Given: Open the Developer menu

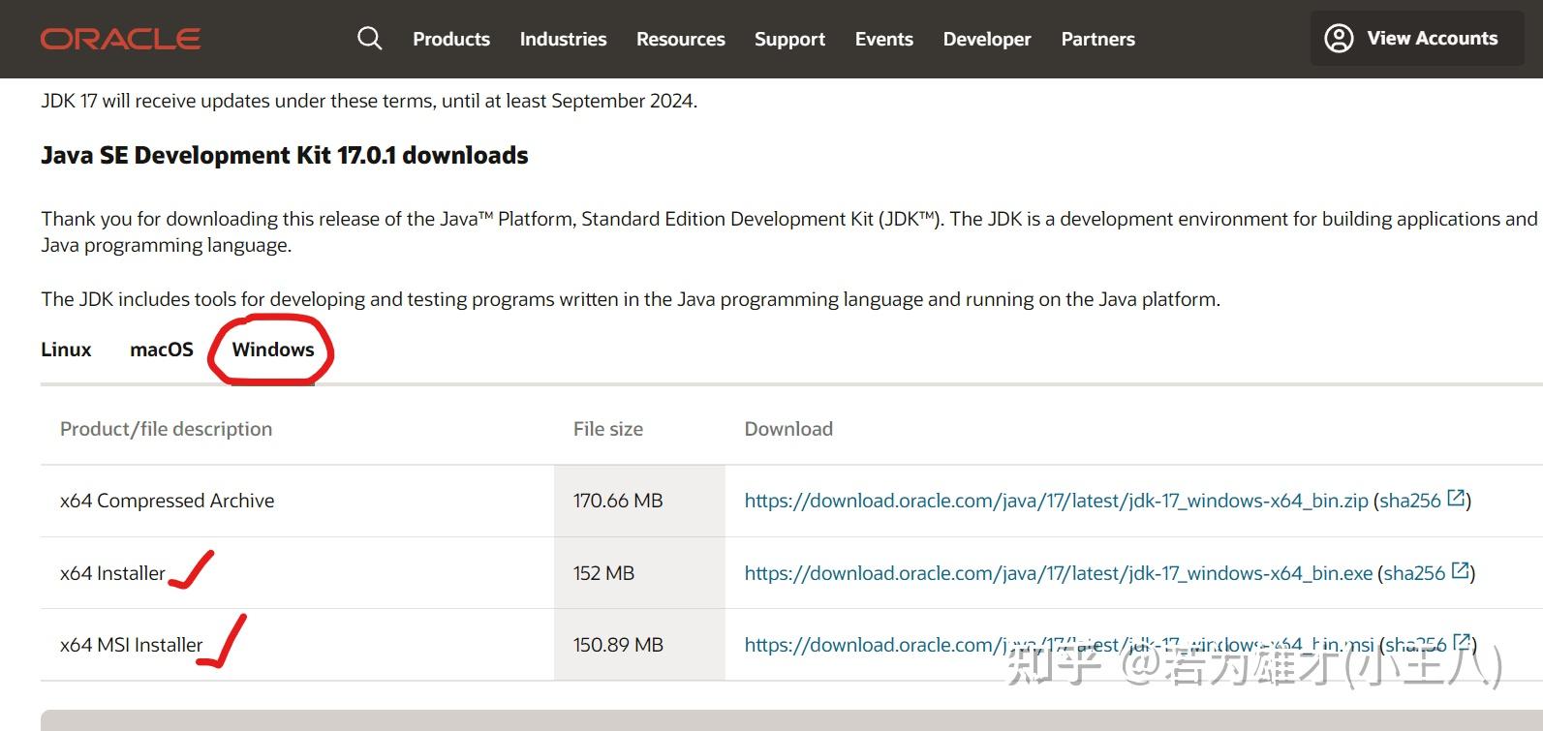Looking at the screenshot, I should 987,39.
